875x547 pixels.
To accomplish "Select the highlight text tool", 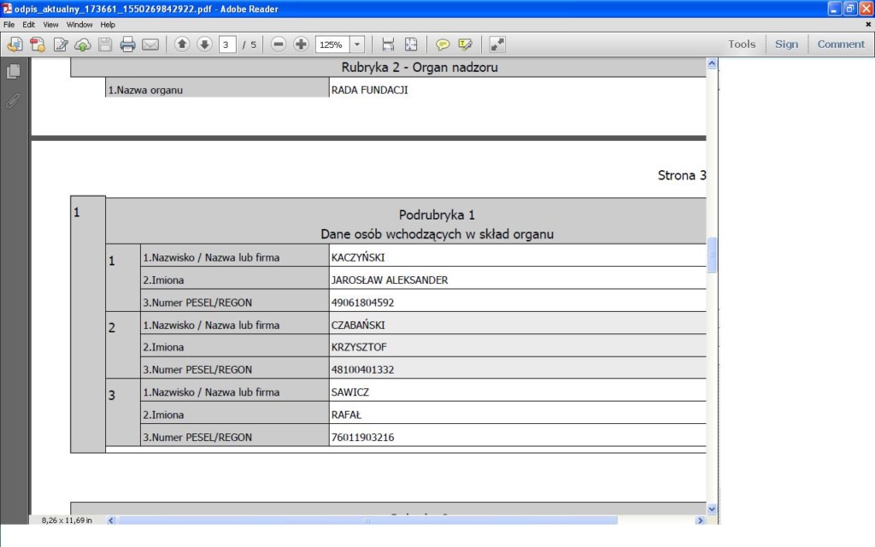I will (465, 44).
